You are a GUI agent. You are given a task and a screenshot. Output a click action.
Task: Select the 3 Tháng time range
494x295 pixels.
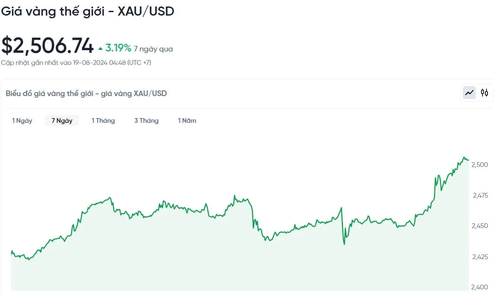pos(146,120)
